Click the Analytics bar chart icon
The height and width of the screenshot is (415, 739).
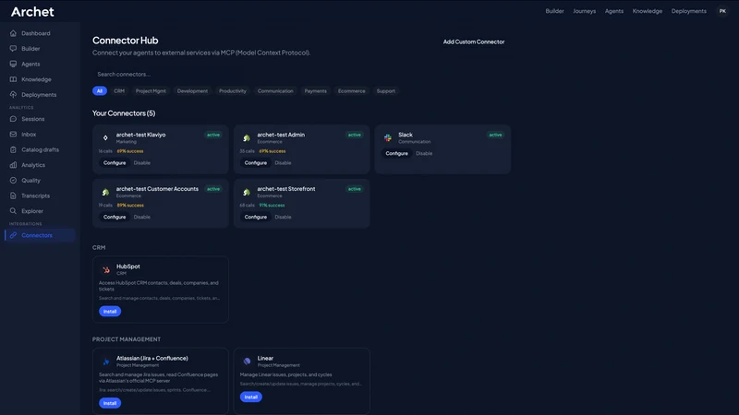[x=13, y=165]
